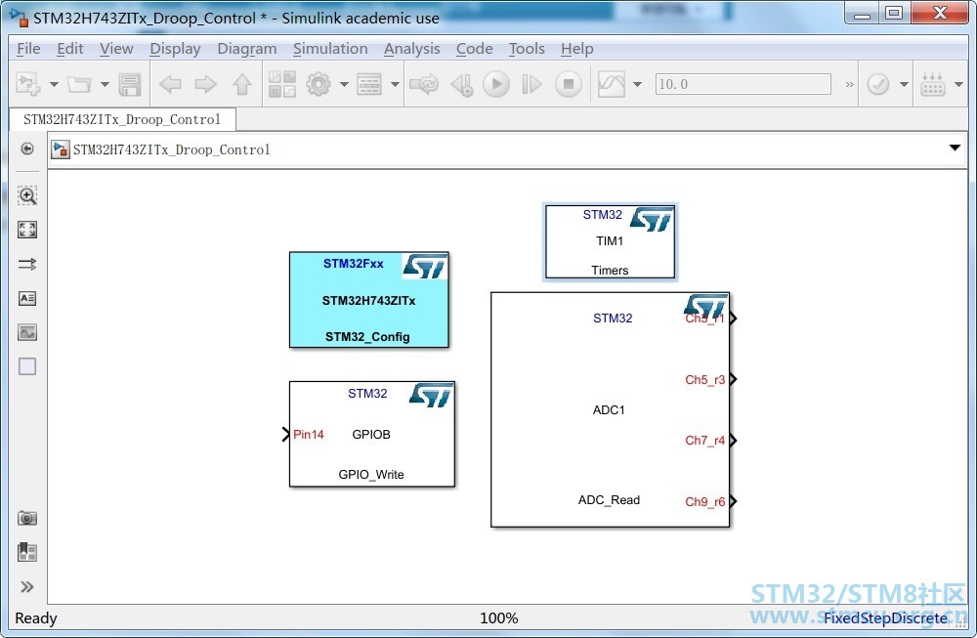Click the Build Model toolbar icon
977x638 pixels.
(x=933, y=84)
